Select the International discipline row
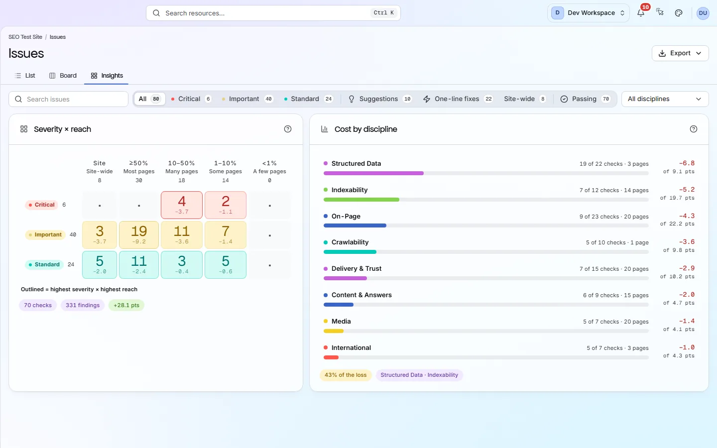The width and height of the screenshot is (717, 448). (509, 352)
